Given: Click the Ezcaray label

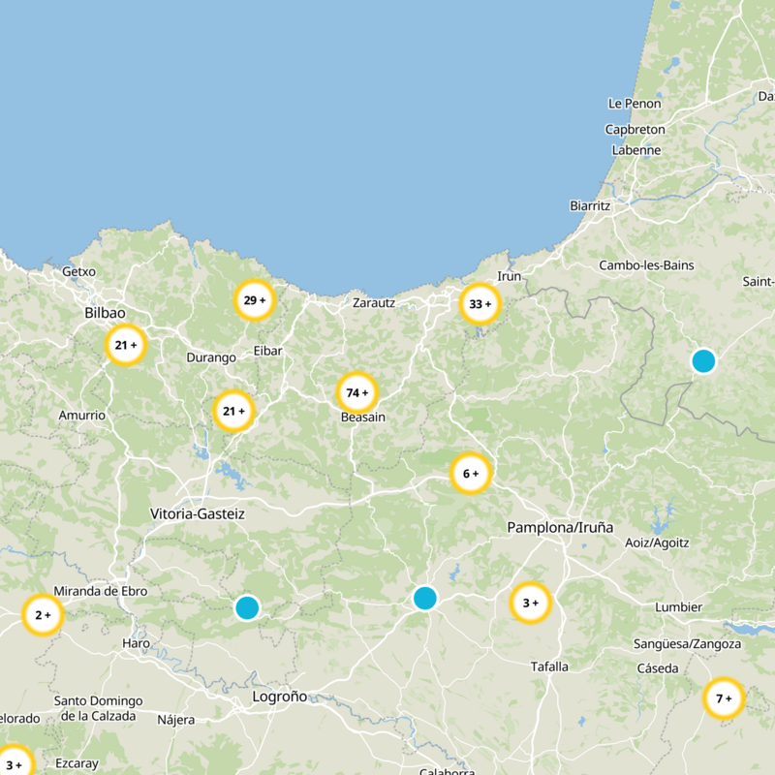Looking at the screenshot, I should [x=77, y=763].
